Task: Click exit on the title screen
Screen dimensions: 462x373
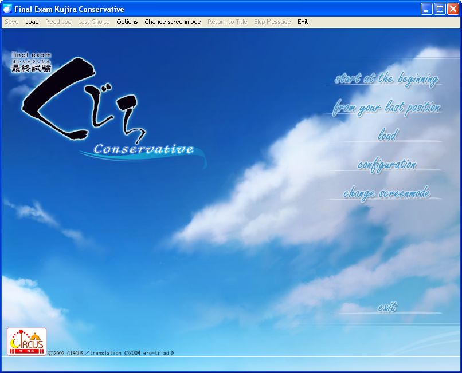Action: click(387, 308)
